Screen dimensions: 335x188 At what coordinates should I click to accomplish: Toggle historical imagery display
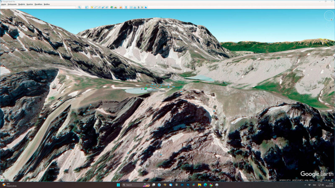112,7
